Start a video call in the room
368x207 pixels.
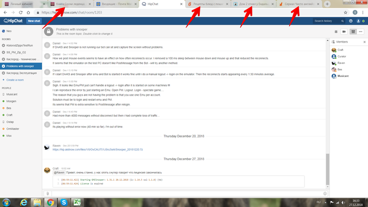point(344,32)
